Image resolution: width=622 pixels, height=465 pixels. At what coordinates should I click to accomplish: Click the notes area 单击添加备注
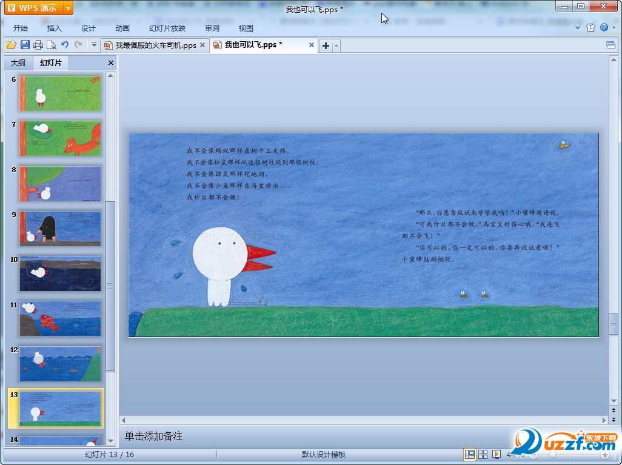tap(153, 436)
